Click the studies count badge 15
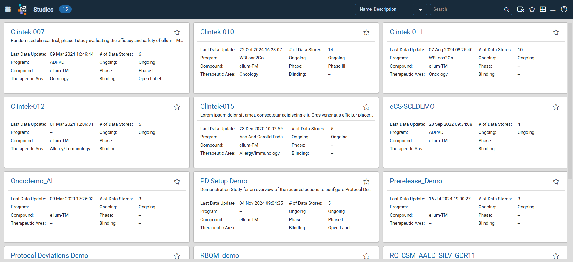This screenshot has width=573, height=262. tap(65, 9)
